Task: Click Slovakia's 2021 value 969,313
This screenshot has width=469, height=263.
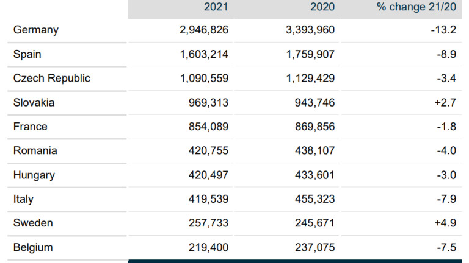Action: click(x=208, y=102)
